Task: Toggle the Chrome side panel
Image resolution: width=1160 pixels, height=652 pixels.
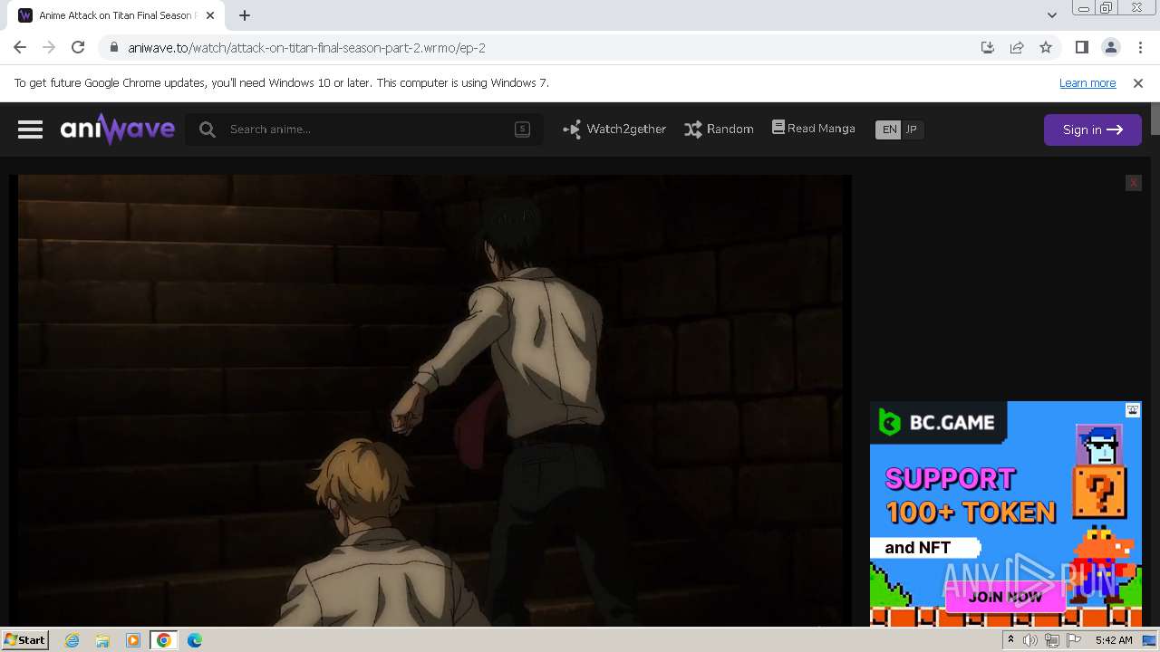Action: [x=1081, y=47]
